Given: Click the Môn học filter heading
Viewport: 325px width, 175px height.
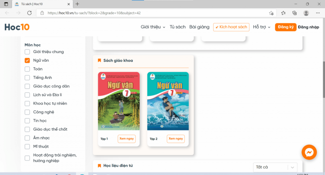Looking at the screenshot, I should 32,45.
